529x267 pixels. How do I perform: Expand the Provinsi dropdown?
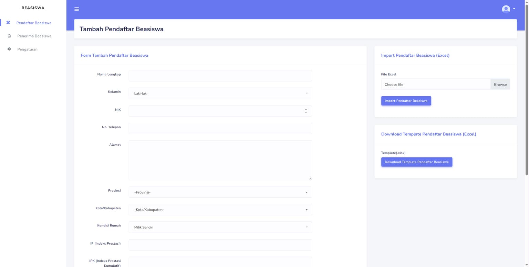click(x=220, y=192)
